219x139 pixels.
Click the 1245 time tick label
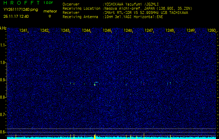pos(107,30)
